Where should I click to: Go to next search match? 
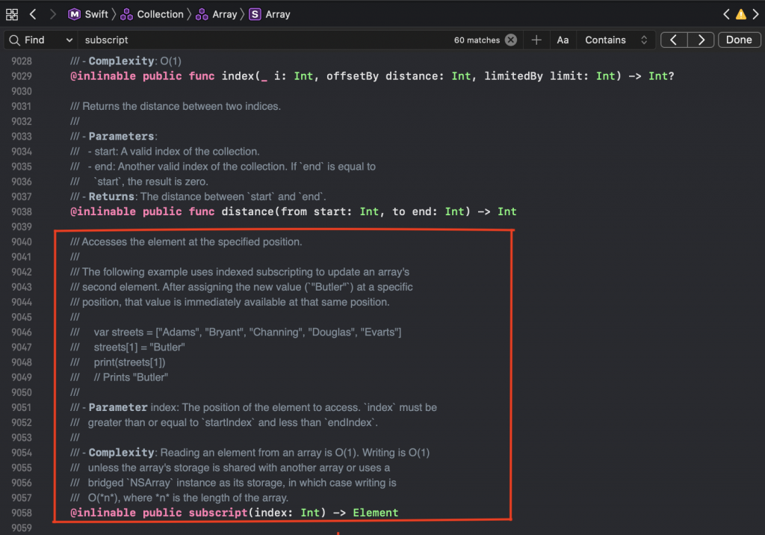(x=701, y=40)
